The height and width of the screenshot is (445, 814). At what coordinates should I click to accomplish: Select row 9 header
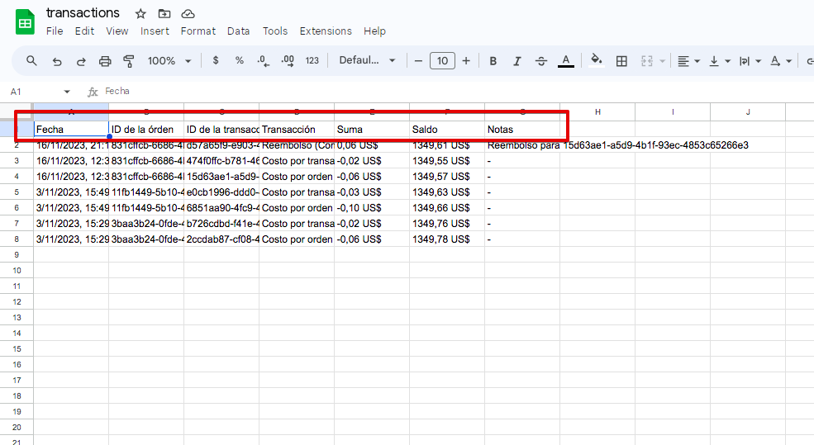17,254
